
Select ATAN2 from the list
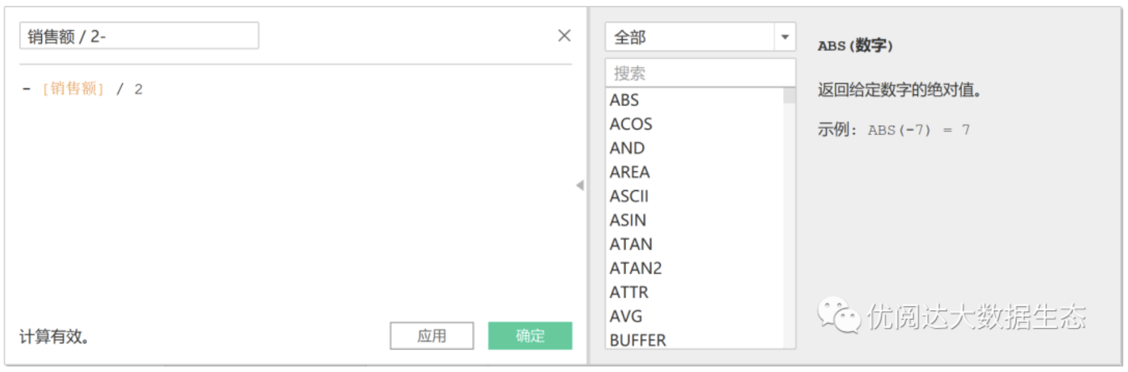coord(635,269)
